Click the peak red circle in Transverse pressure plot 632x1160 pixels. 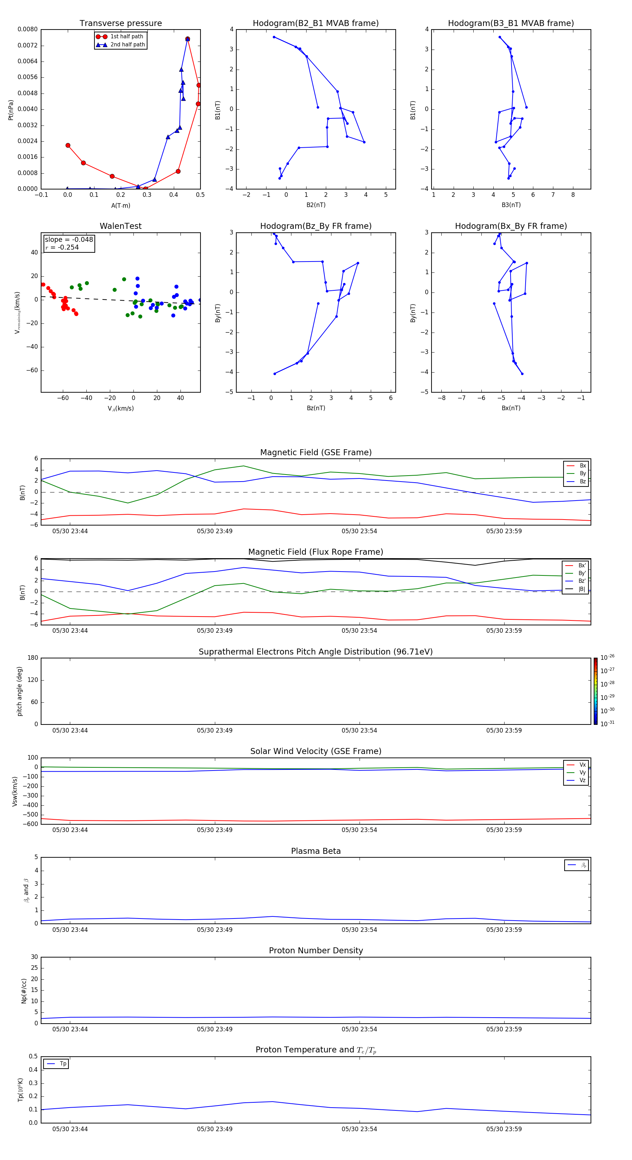pyautogui.click(x=187, y=39)
